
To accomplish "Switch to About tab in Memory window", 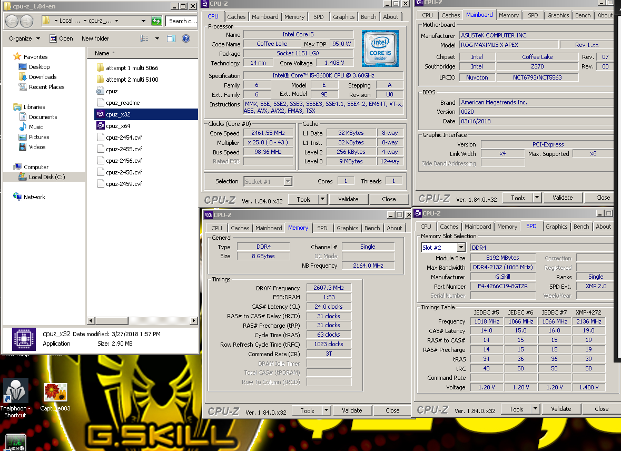I will point(394,228).
